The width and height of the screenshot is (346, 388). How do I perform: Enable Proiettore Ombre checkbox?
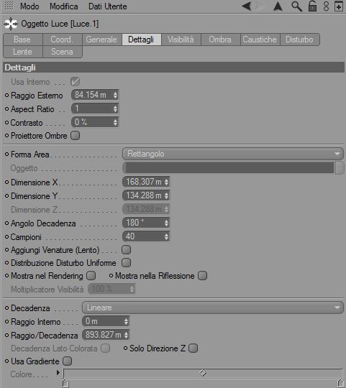pos(75,136)
